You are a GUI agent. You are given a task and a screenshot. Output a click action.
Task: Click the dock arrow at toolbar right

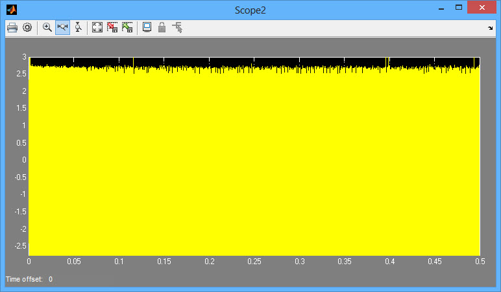click(490, 28)
